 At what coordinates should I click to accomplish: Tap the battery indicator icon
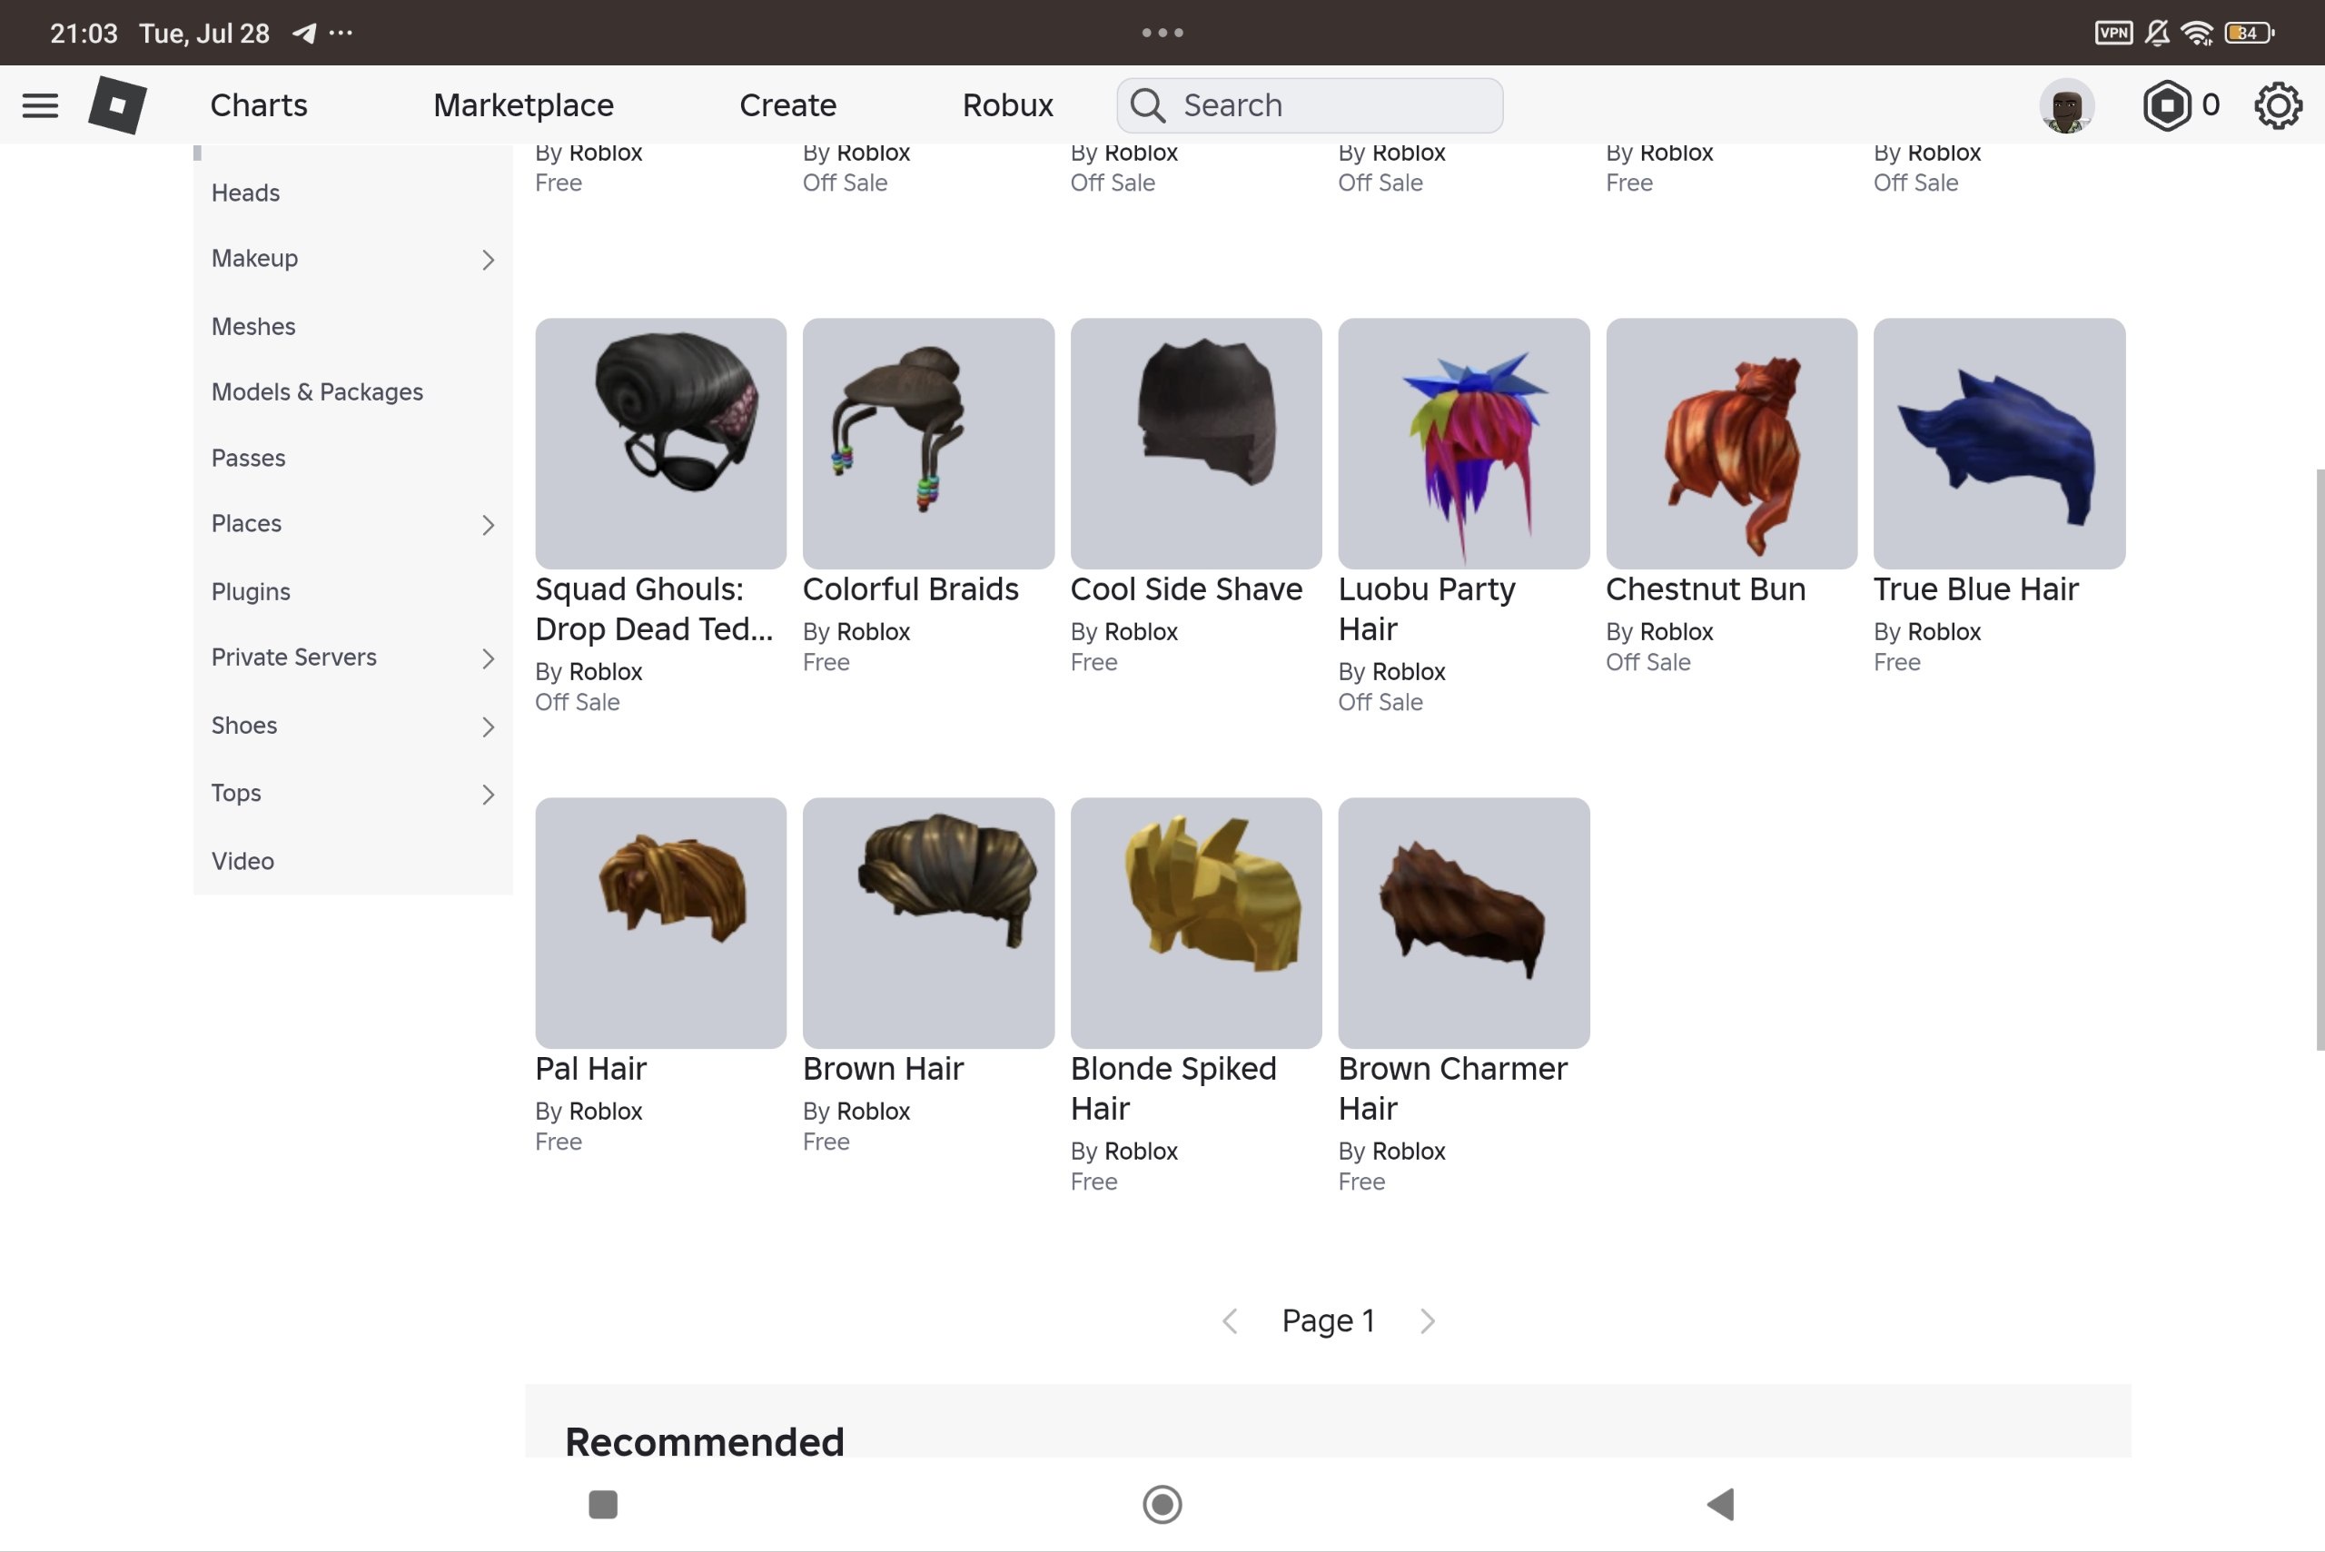click(2249, 33)
